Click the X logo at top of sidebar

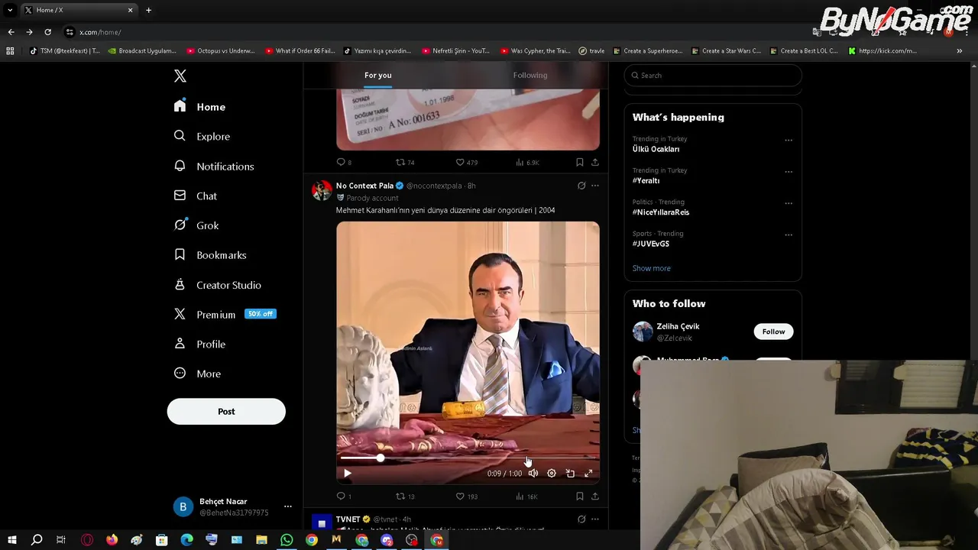tap(180, 76)
